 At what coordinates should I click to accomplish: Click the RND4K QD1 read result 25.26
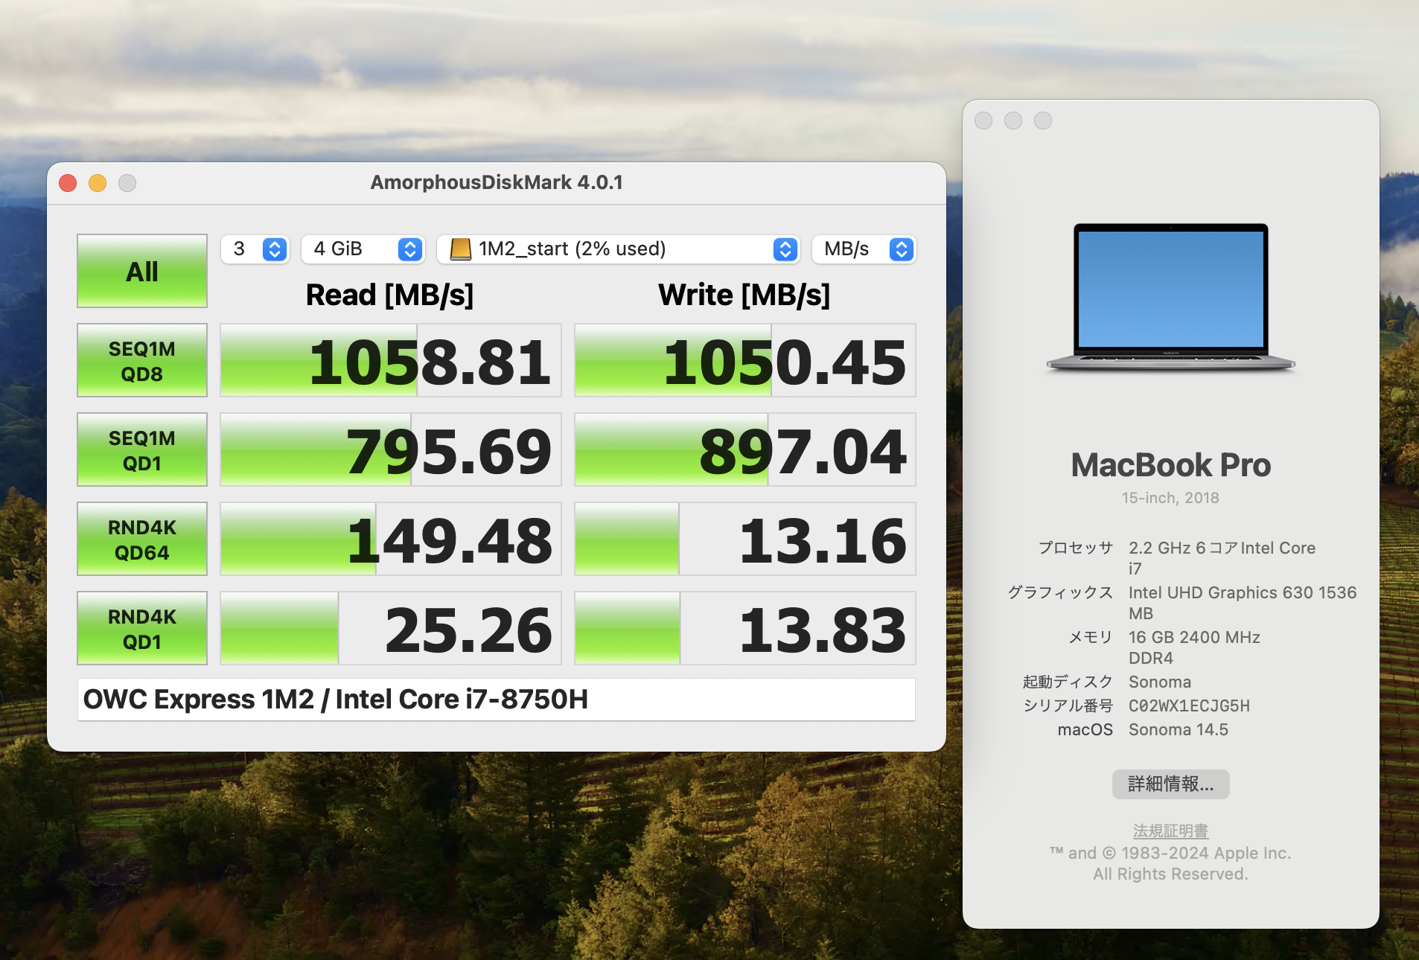pyautogui.click(x=391, y=629)
